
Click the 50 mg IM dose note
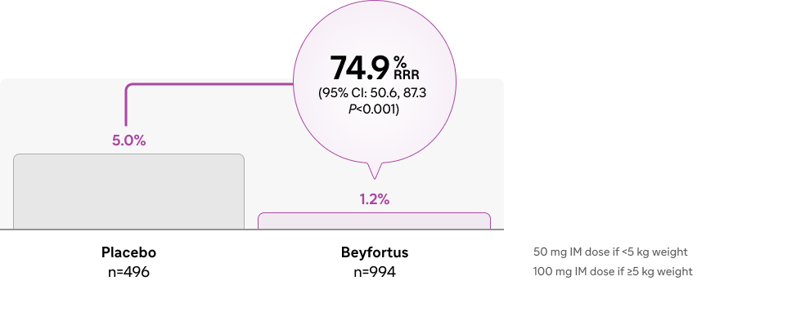coord(610,252)
